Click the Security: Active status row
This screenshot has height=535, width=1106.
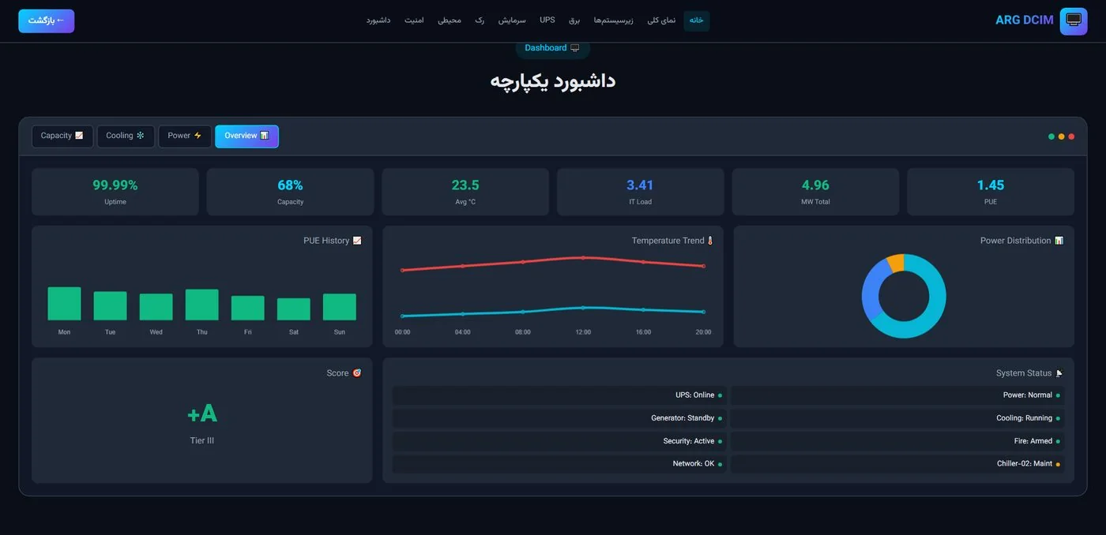pyautogui.click(x=559, y=441)
